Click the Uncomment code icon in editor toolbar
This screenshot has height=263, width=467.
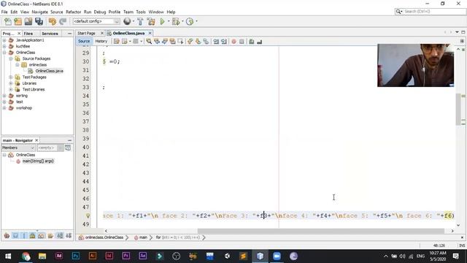click(x=260, y=42)
